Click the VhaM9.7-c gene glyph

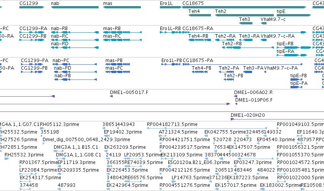click(x=264, y=23)
